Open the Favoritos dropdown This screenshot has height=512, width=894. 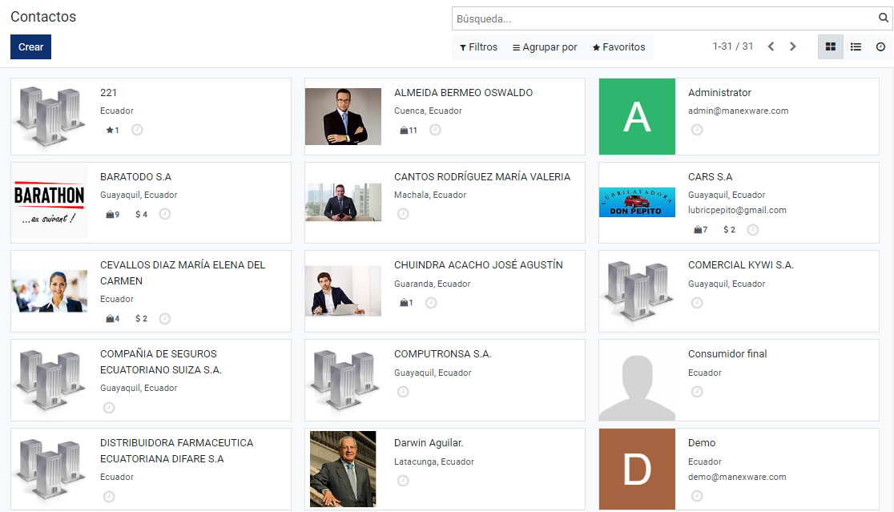(x=618, y=46)
